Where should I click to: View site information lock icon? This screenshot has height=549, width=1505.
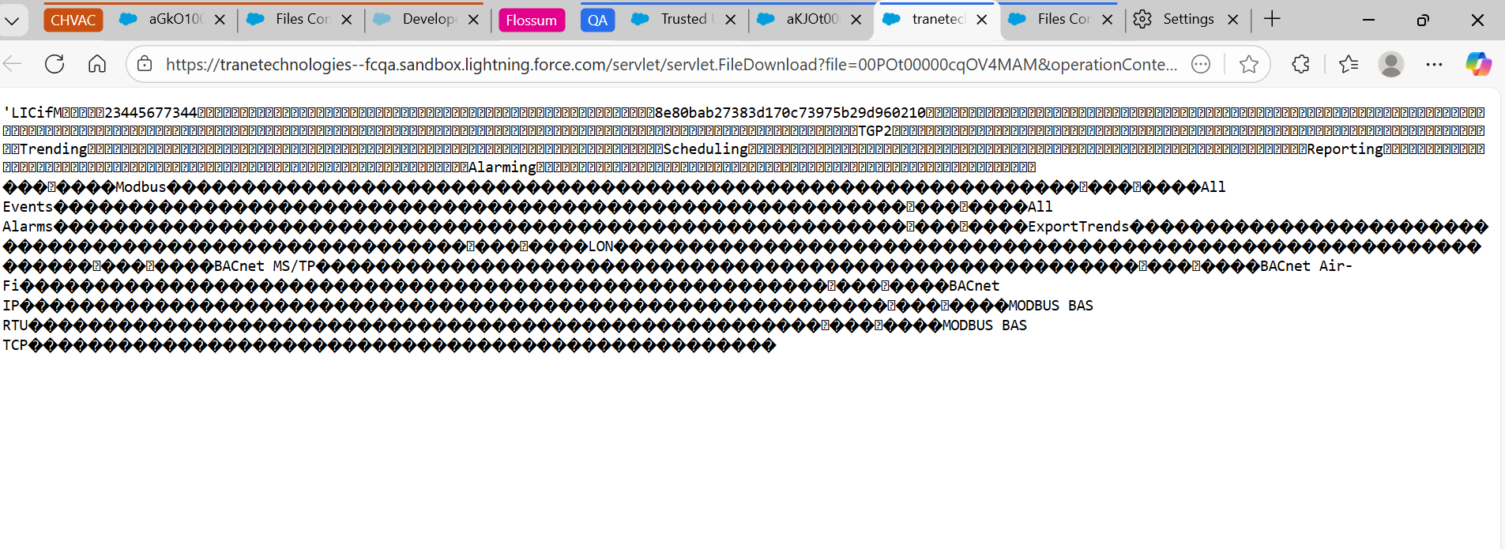145,64
